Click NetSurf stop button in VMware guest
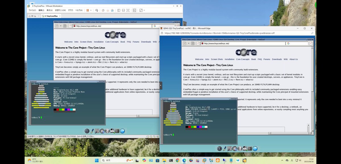Viewport: 341px width, 164px height. [70, 26]
